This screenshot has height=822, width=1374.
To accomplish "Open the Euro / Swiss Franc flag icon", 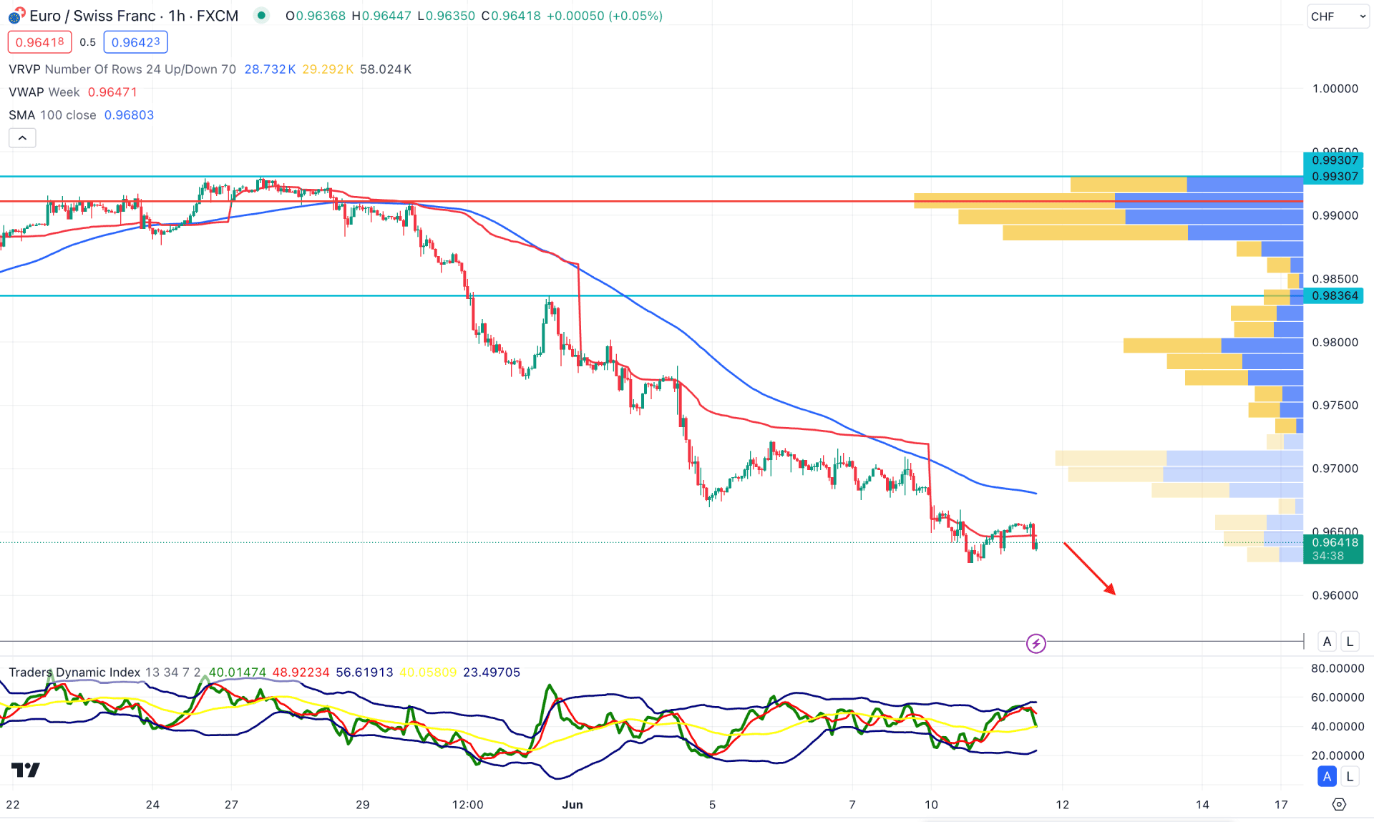I will [x=16, y=16].
